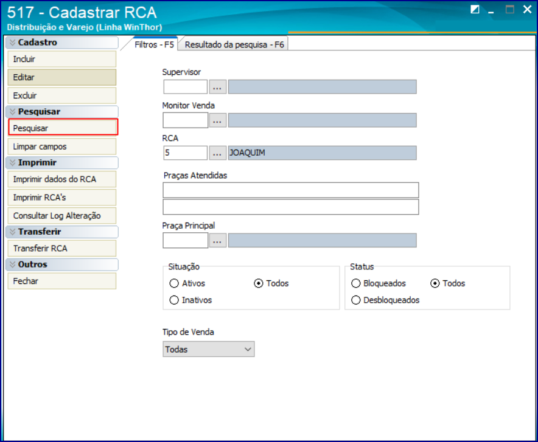Image resolution: width=538 pixels, height=442 pixels.
Task: Switch to the Filtros - F5 tab
Action: (154, 44)
